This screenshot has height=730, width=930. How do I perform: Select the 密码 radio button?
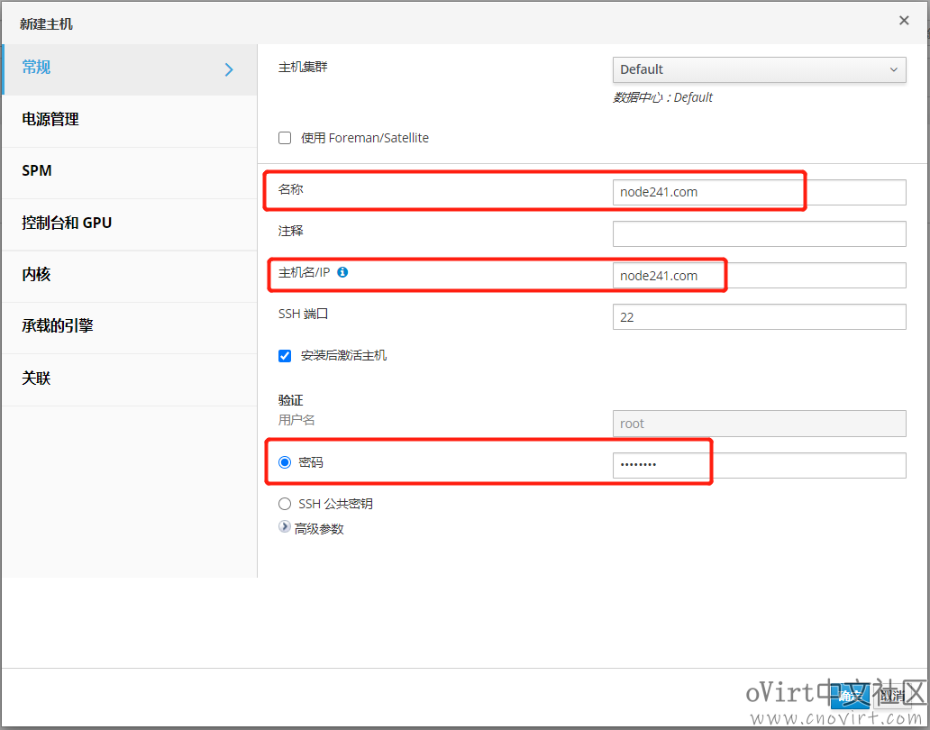pos(285,462)
